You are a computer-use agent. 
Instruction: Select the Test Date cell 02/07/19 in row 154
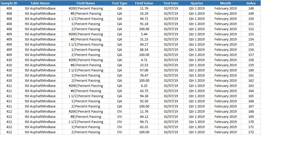171,39
